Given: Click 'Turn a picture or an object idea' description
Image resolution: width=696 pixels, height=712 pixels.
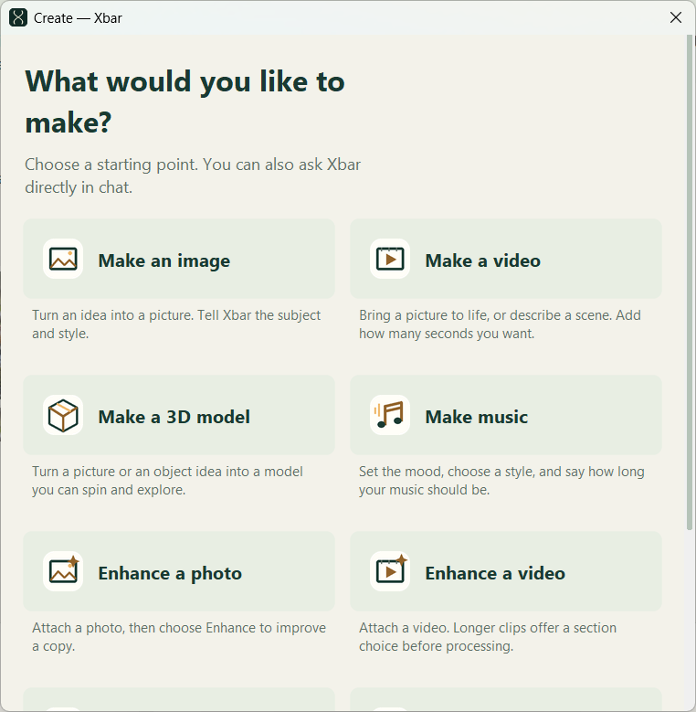Looking at the screenshot, I should (x=167, y=481).
